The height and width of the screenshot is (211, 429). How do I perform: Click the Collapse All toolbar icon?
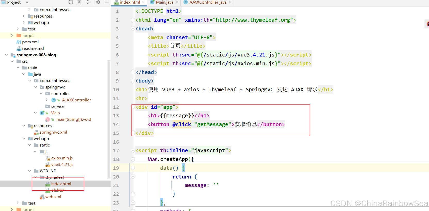coord(88,2)
